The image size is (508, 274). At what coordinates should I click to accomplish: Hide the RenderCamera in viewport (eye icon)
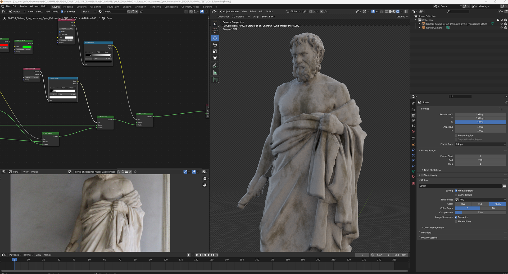click(x=502, y=28)
